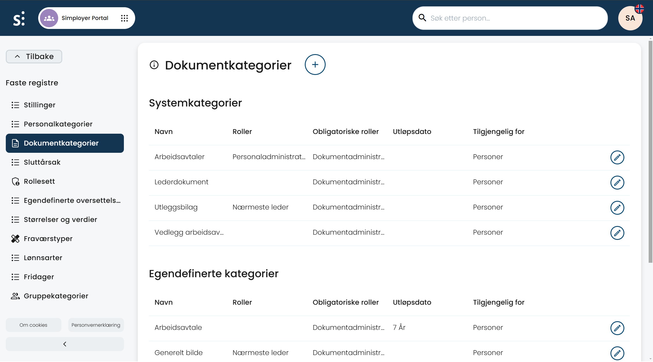Open the Om cookies link
653x362 pixels.
pyautogui.click(x=33, y=325)
